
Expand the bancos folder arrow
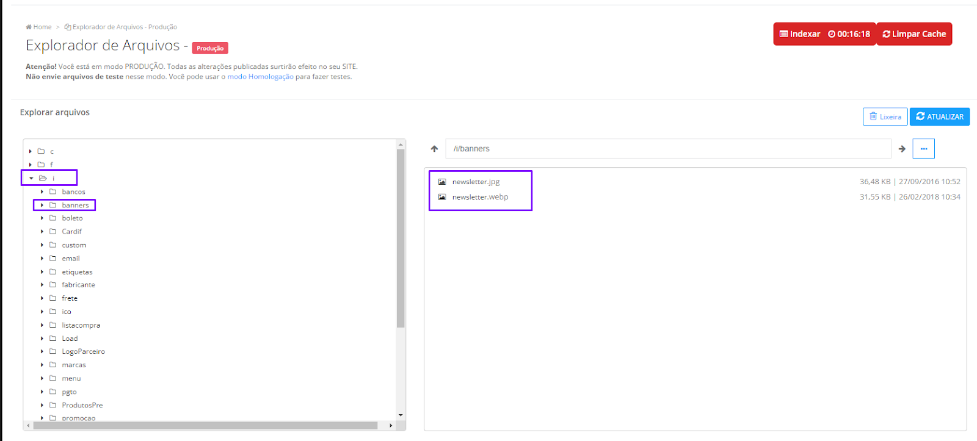[42, 192]
